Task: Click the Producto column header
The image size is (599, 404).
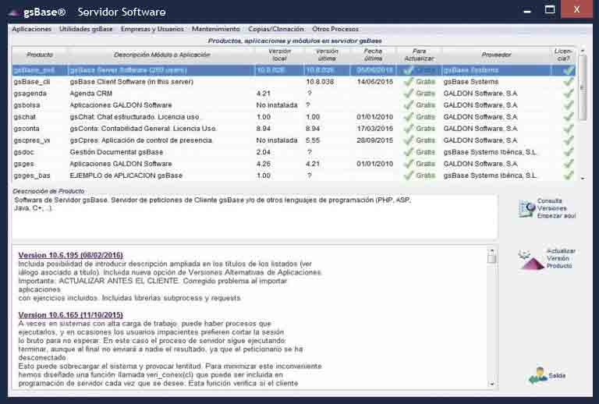Action: [40, 55]
